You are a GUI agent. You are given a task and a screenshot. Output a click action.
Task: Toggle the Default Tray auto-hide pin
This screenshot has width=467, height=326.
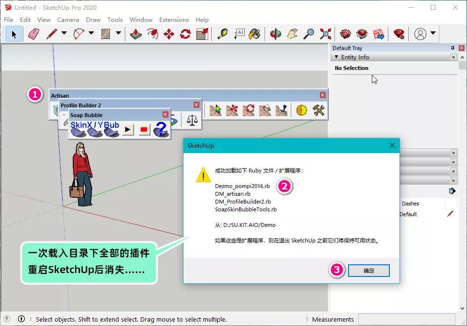[x=452, y=48]
